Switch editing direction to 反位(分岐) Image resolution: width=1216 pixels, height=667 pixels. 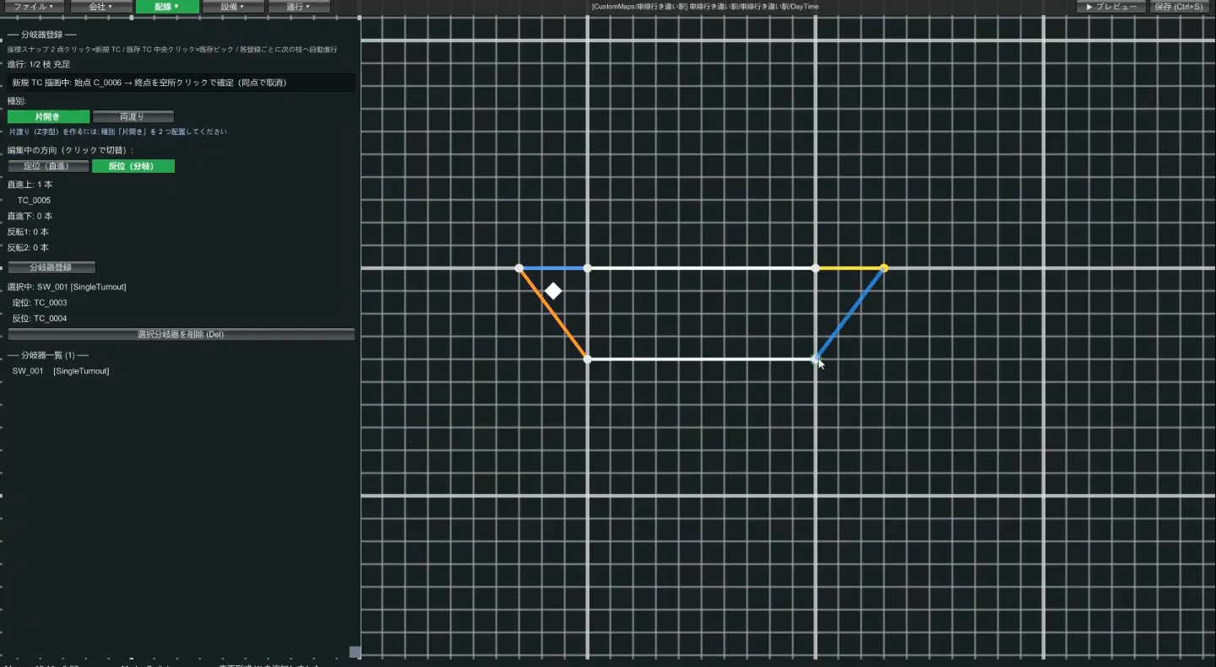coord(133,166)
